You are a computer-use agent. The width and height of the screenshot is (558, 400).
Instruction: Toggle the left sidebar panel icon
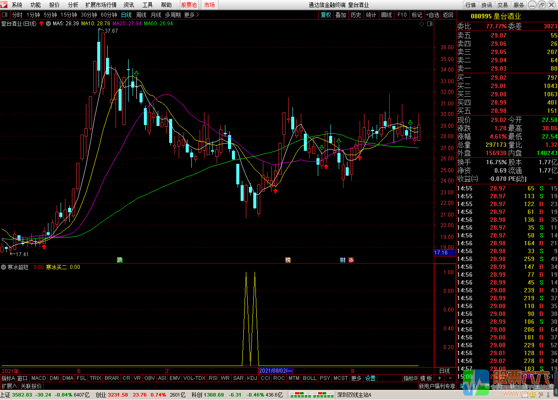click(x=4, y=15)
